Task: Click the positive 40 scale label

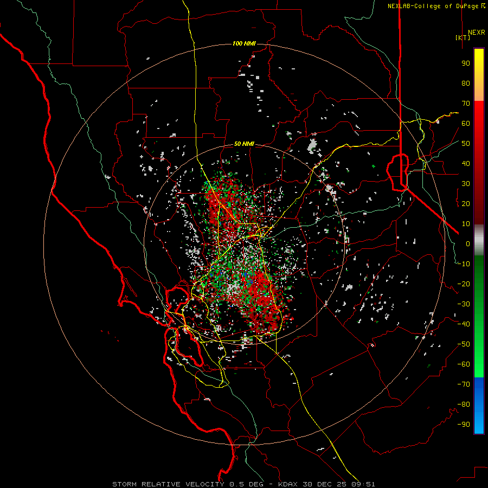Action: pos(466,163)
